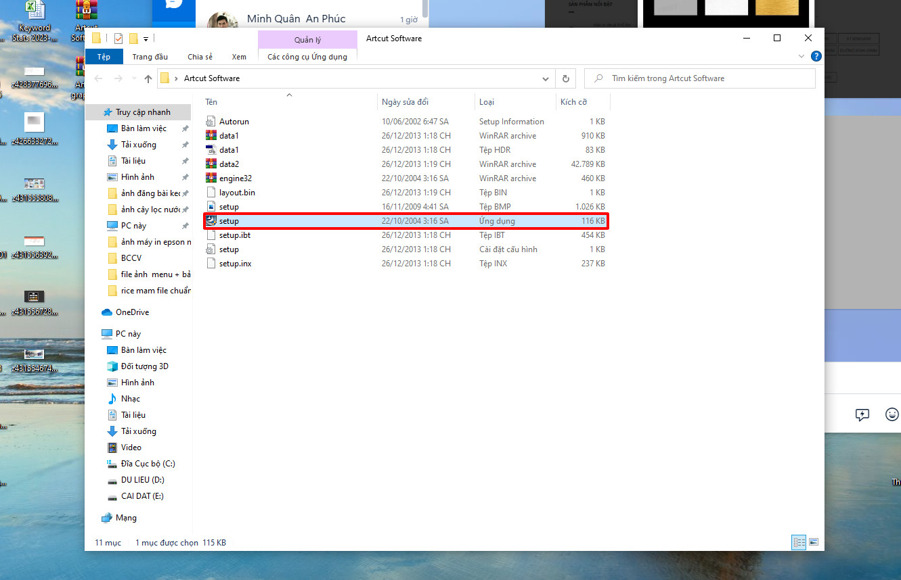Switch to large icons view in status bar

(x=813, y=542)
